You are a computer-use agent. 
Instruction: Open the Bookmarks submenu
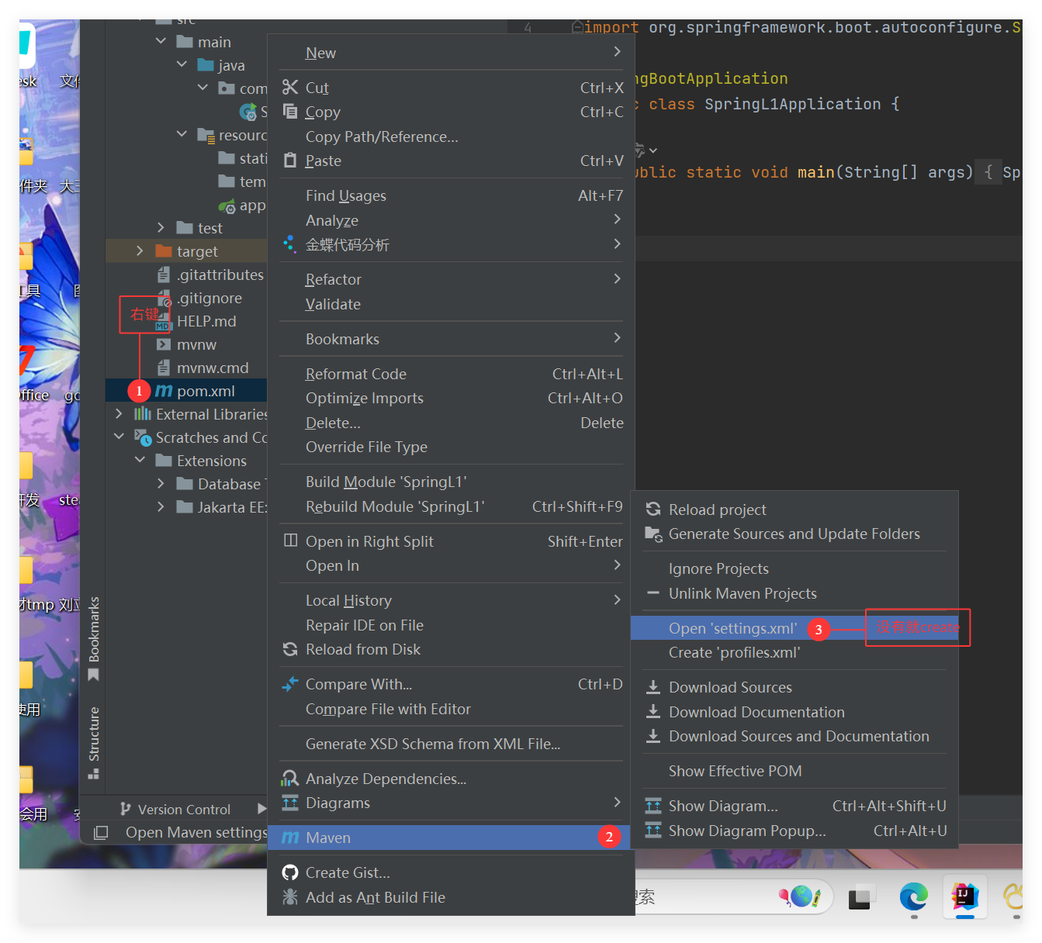click(451, 339)
